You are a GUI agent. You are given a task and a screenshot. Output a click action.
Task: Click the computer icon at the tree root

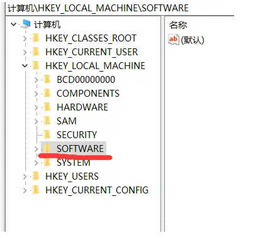tap(25, 24)
